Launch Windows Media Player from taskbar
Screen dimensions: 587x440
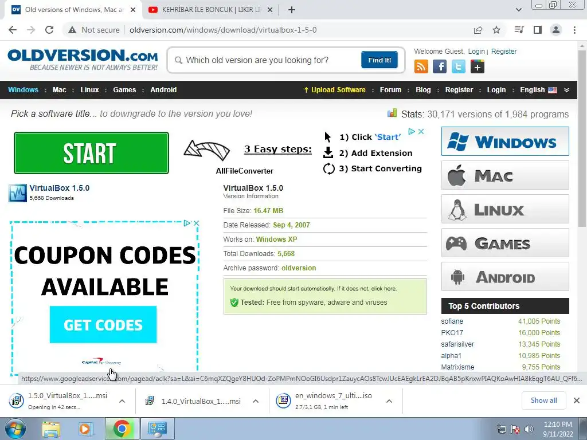point(85,429)
